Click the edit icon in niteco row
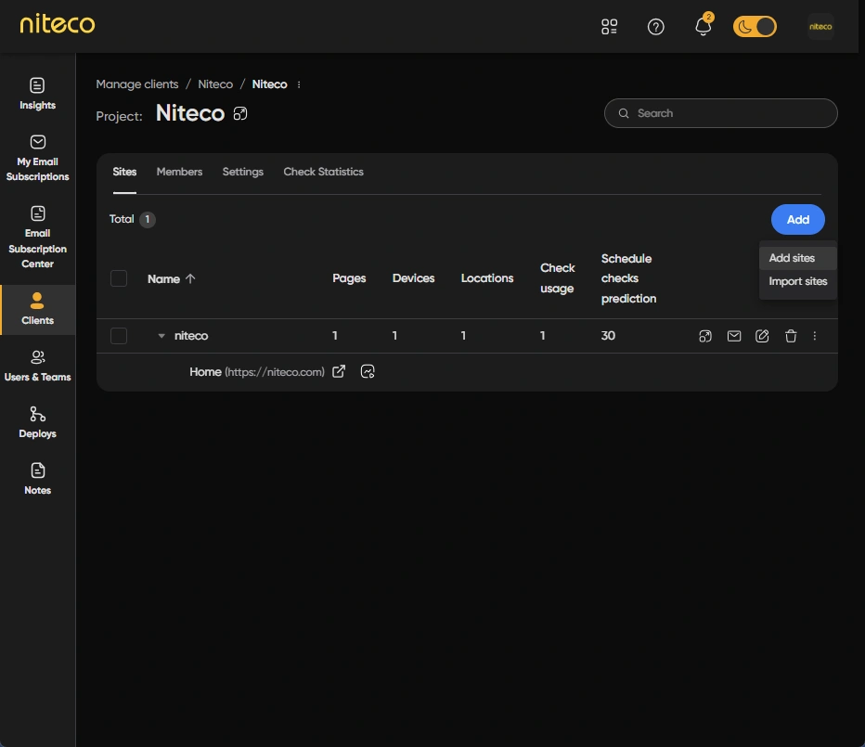 click(762, 336)
